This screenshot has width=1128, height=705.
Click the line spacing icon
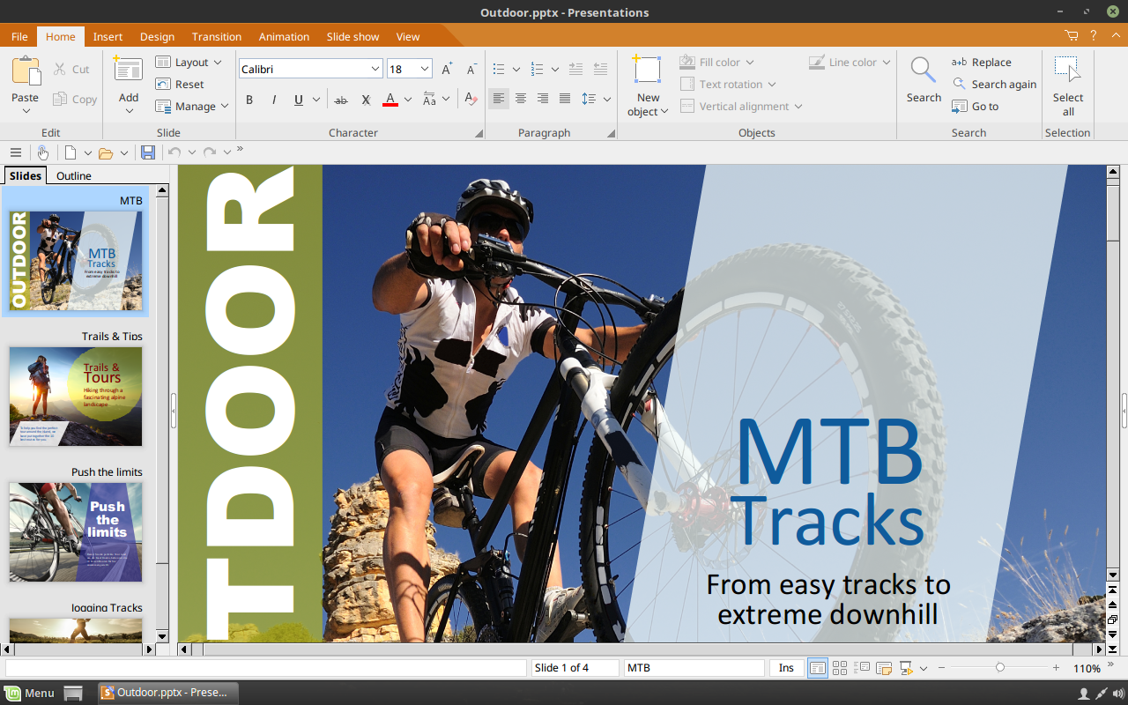coord(590,100)
